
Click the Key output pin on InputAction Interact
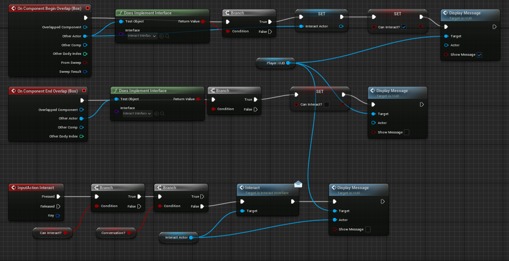pyautogui.click(x=58, y=216)
